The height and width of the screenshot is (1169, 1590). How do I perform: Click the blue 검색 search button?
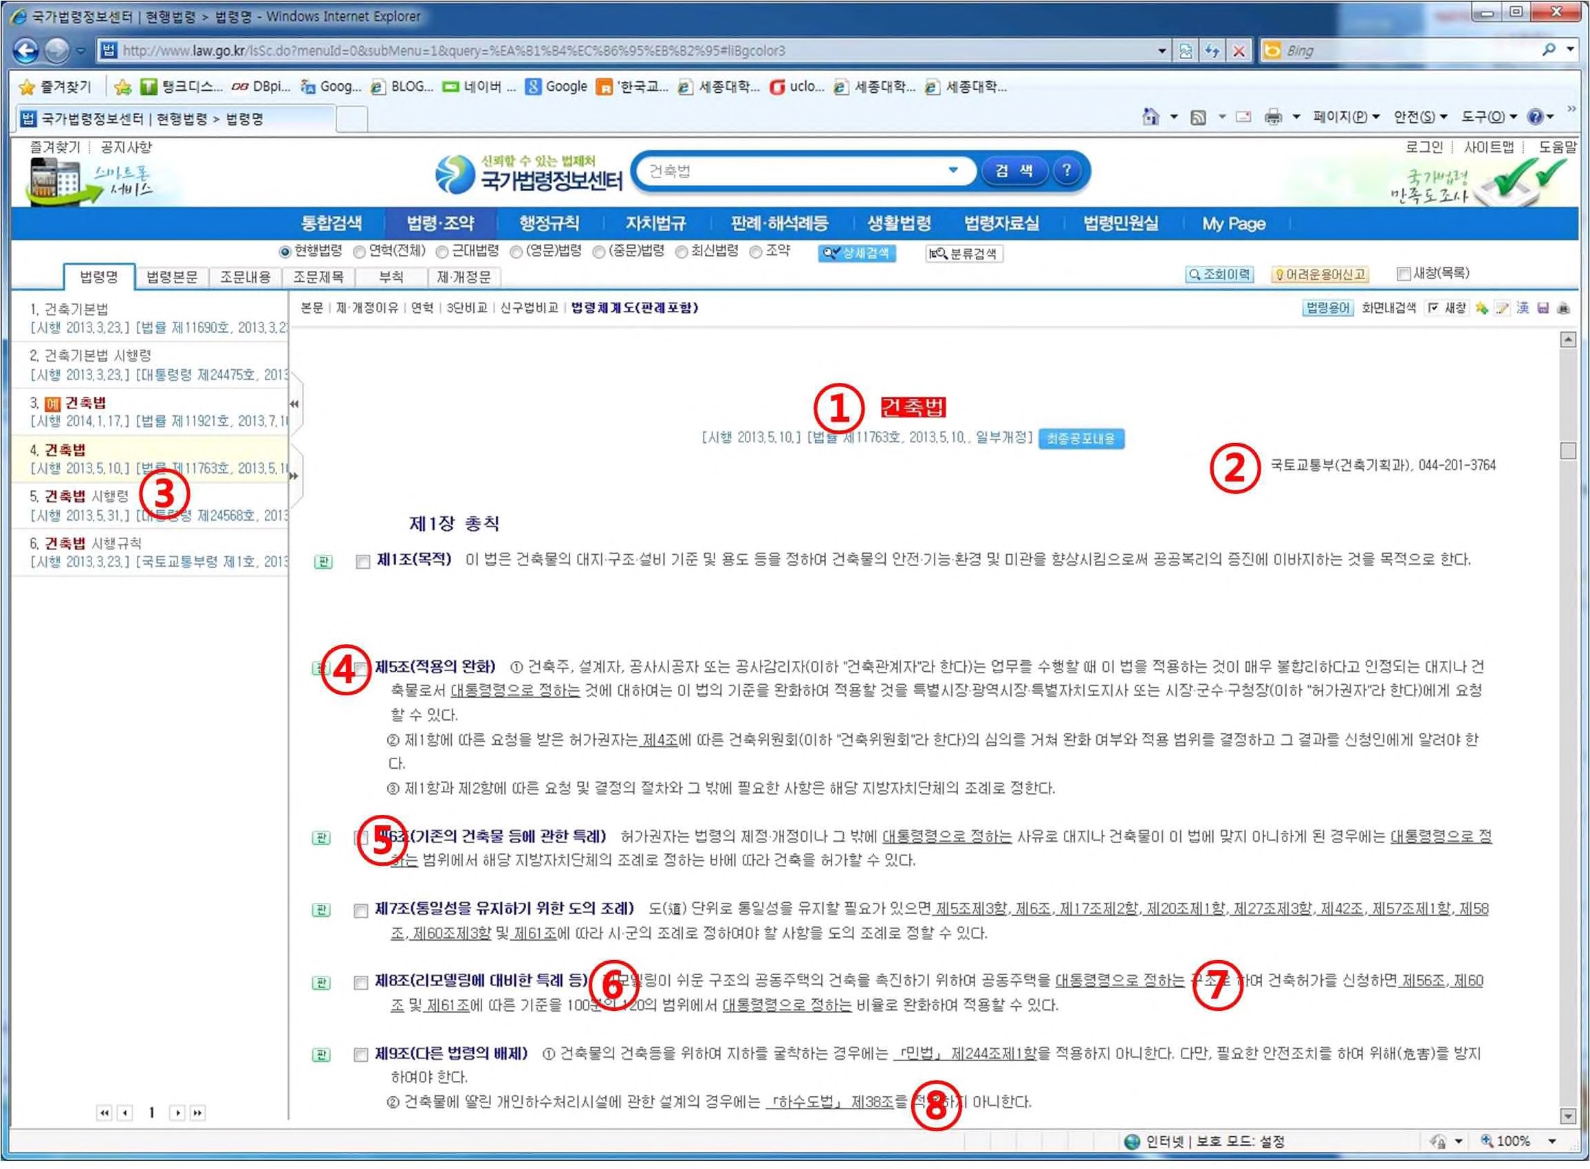(x=1014, y=171)
